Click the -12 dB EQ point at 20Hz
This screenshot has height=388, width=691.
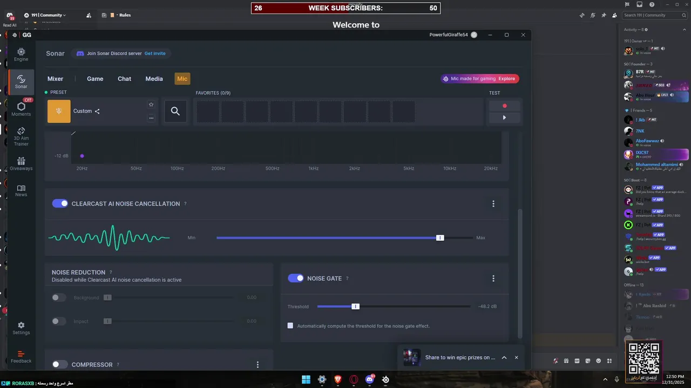coord(82,156)
